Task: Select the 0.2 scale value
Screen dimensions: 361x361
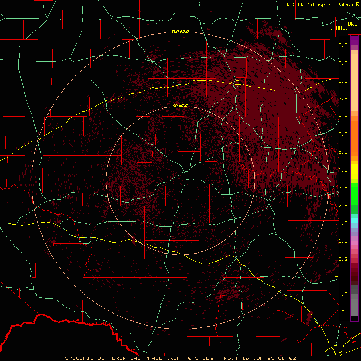Action: point(343,259)
